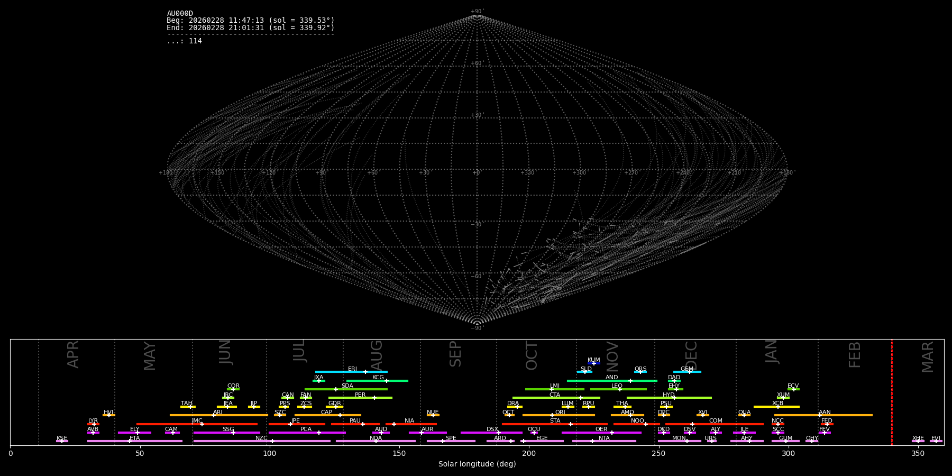Click the LYR shower label
Viewport: 952px width, 476px height.
[x=93, y=421]
